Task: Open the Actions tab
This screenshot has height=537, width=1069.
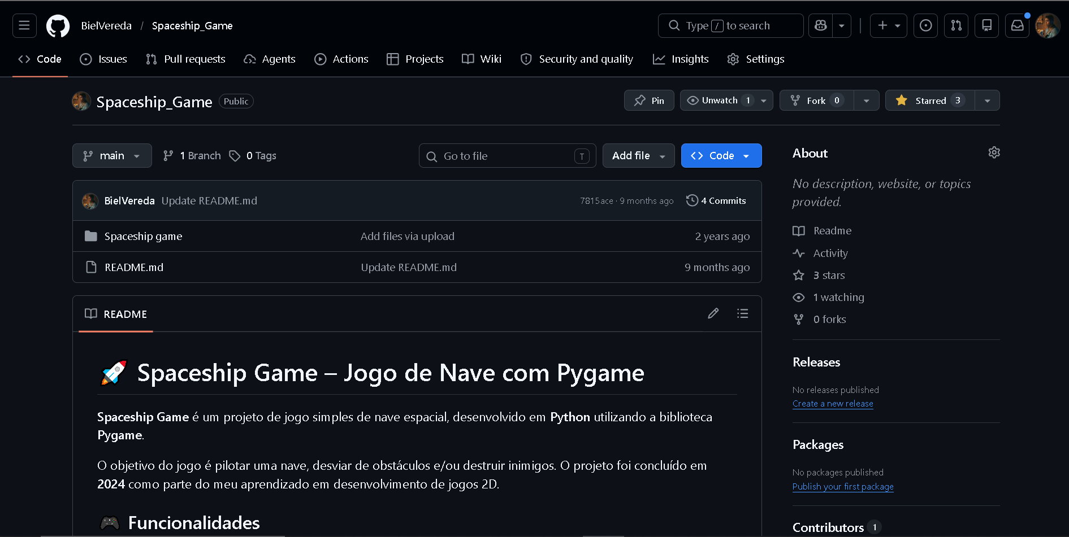Action: pyautogui.click(x=341, y=59)
